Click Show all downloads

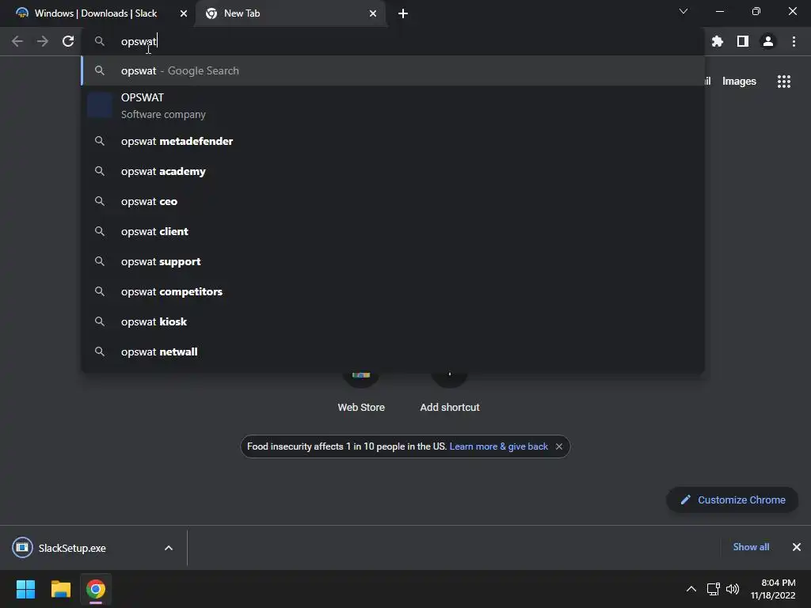click(x=751, y=547)
